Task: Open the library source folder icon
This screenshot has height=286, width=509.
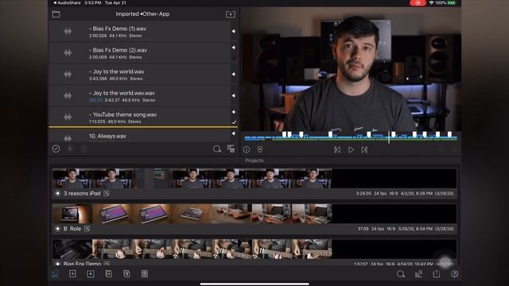Action: (56, 14)
